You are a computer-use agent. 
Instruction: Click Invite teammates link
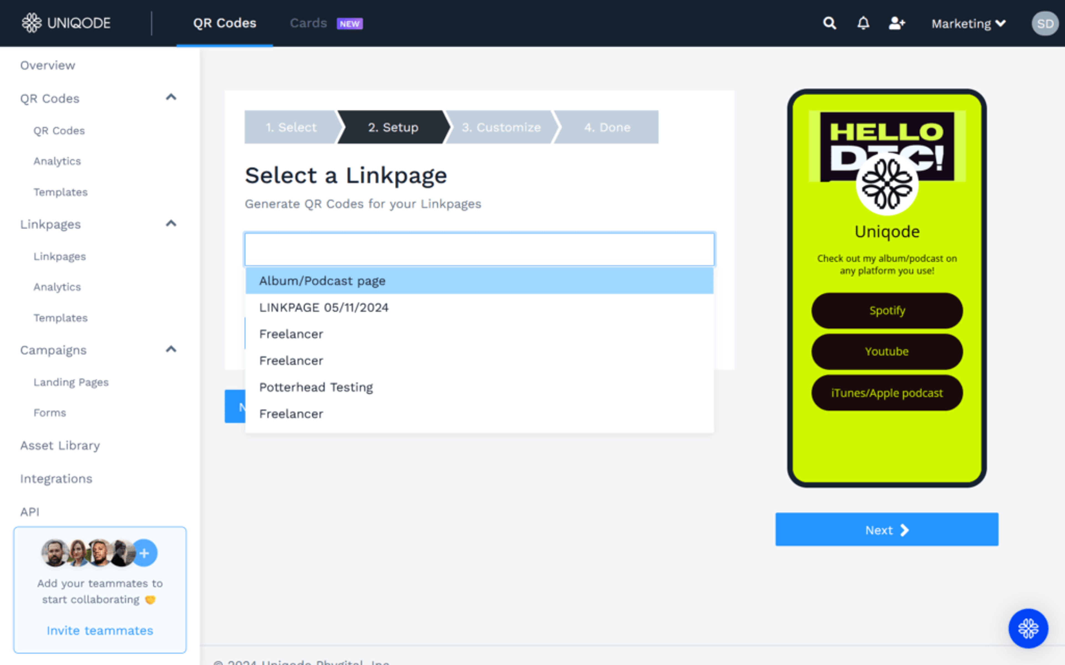tap(100, 630)
